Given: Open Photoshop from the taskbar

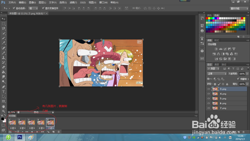Looking at the screenshot, I should point(20,137).
